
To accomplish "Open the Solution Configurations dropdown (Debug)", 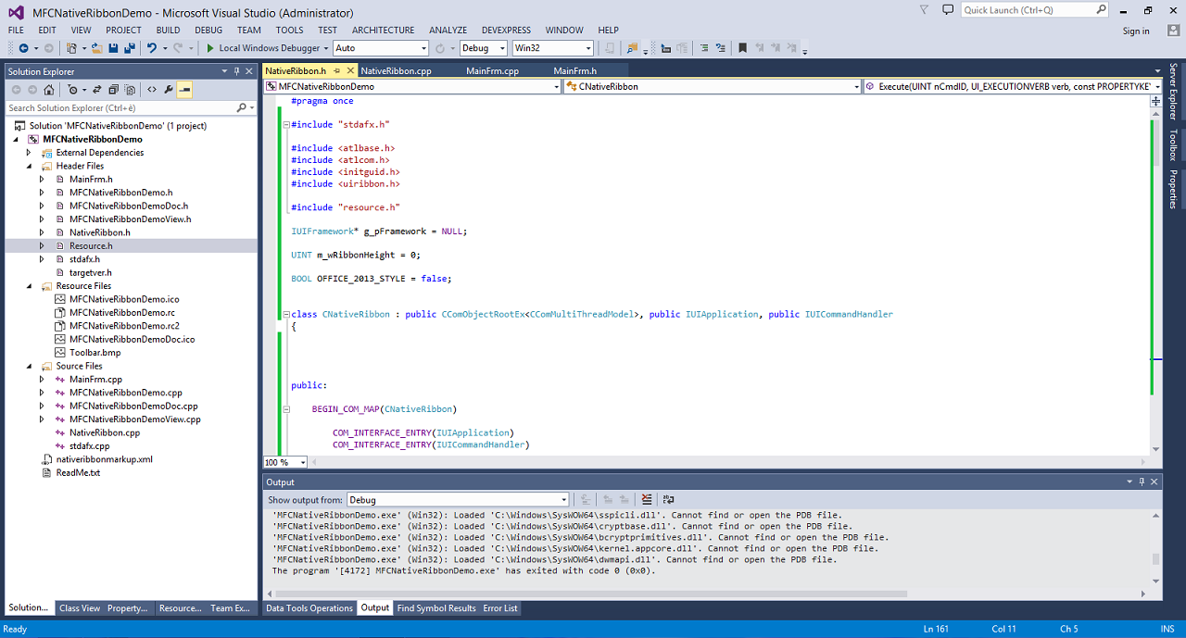I will point(483,48).
